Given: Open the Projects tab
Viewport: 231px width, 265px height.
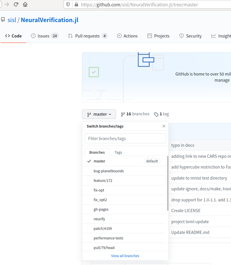Looking at the screenshot, I should (x=158, y=36).
